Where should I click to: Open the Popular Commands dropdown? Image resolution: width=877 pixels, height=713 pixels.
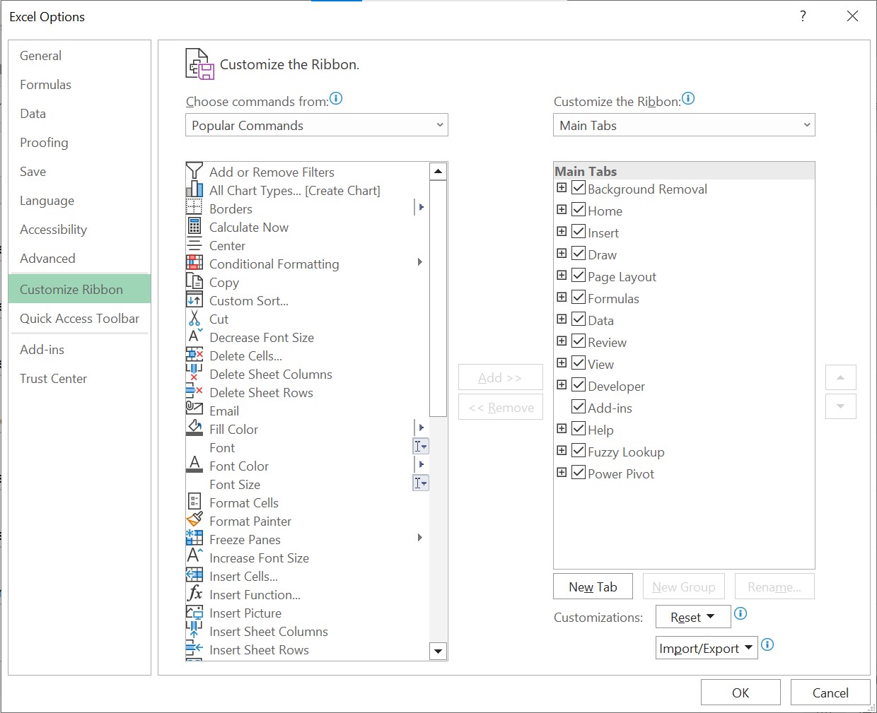(316, 125)
